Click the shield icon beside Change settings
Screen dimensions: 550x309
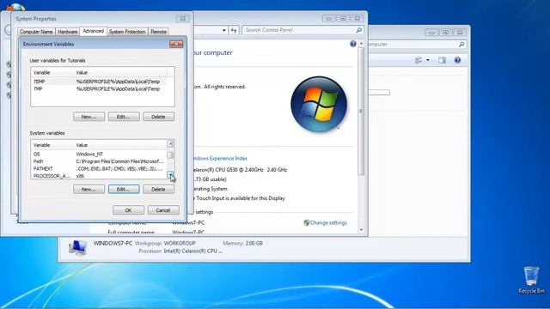click(307, 223)
